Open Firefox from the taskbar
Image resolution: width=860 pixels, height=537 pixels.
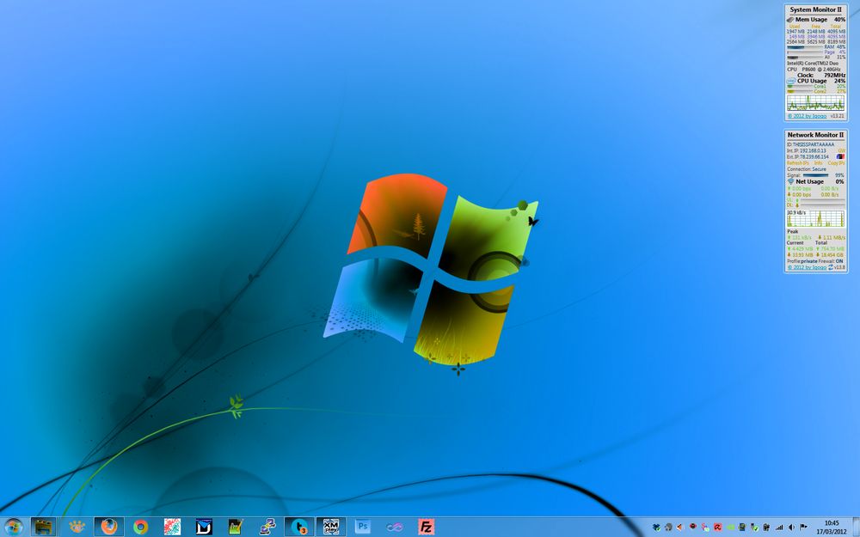click(x=108, y=527)
